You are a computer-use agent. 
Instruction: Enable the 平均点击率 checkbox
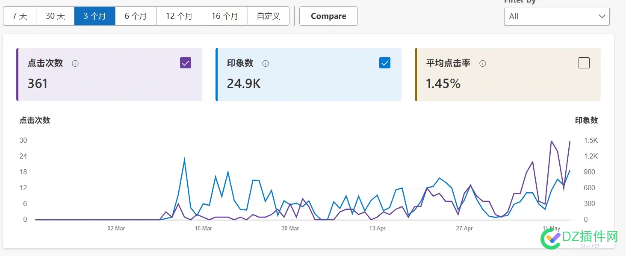tap(584, 62)
